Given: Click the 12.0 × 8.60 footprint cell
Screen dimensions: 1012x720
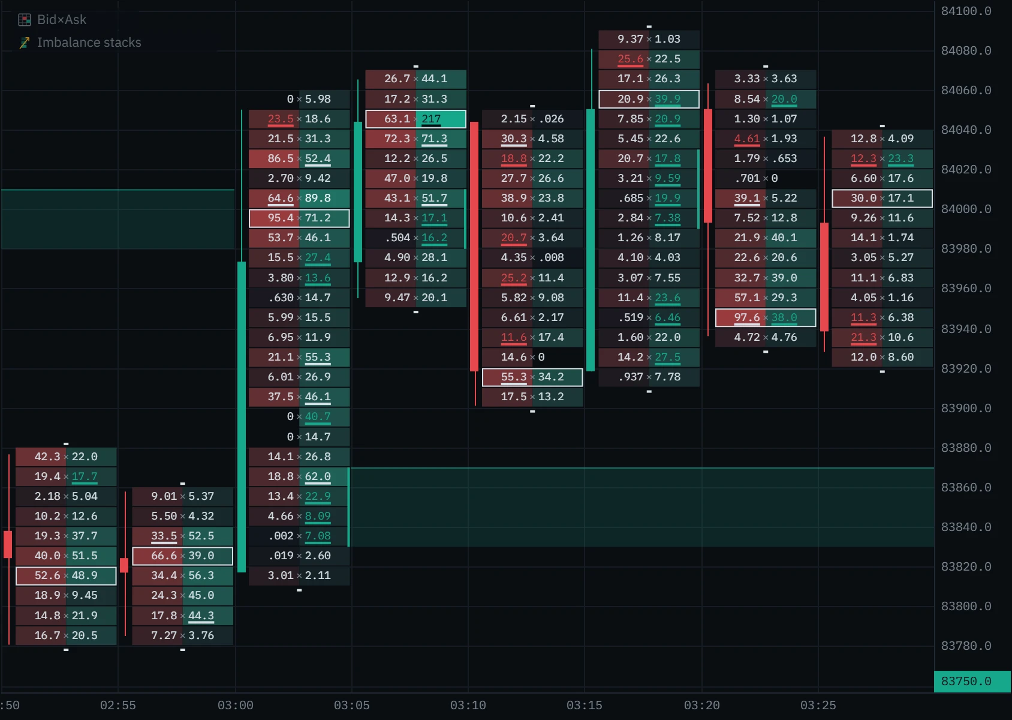Looking at the screenshot, I should [882, 357].
